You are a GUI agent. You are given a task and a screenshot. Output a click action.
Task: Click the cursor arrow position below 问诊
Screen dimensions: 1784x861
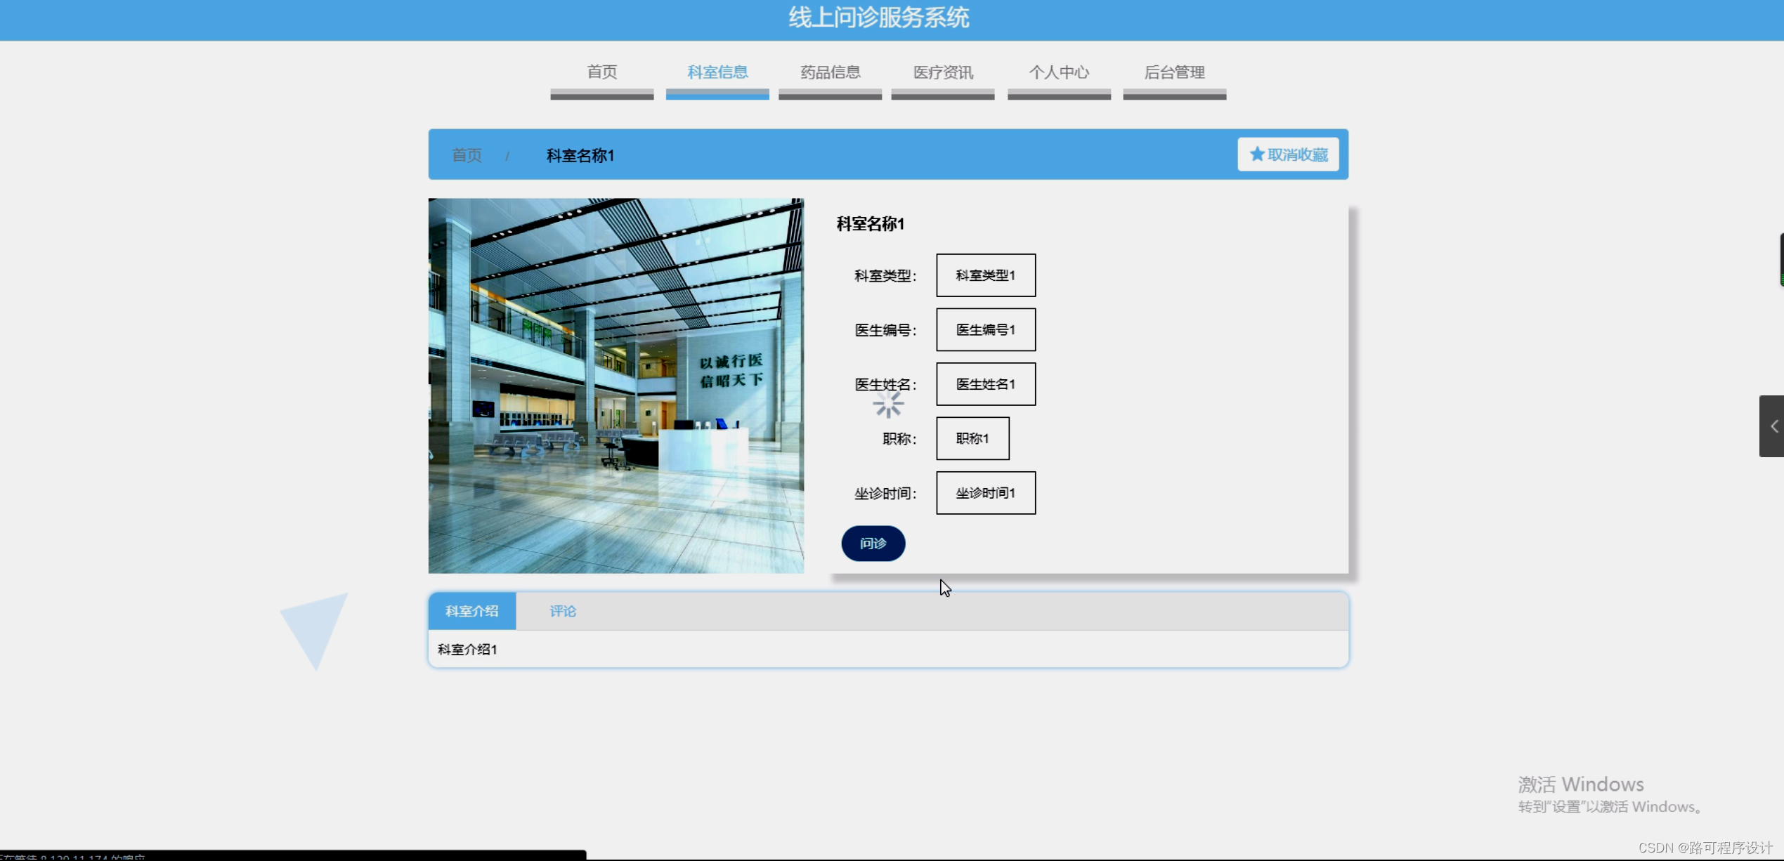point(944,589)
